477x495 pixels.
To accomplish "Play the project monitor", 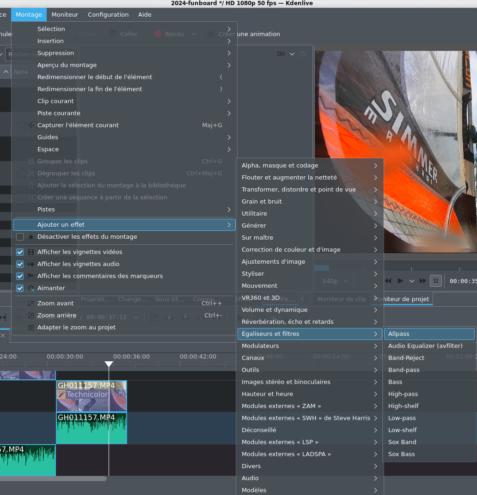I will coord(400,281).
